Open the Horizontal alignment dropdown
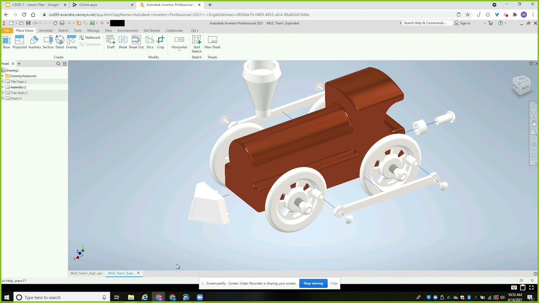This screenshot has width=539, height=303. coord(179,50)
